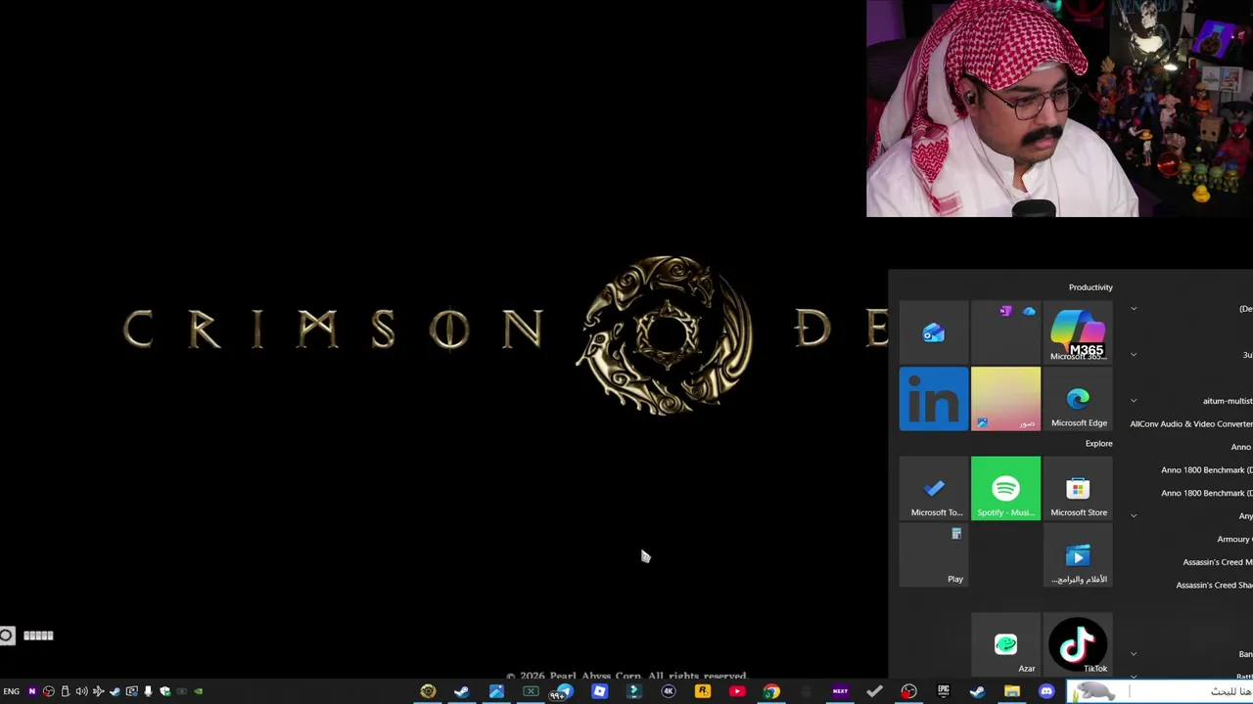Open the checkmark app on taskbar

874,691
